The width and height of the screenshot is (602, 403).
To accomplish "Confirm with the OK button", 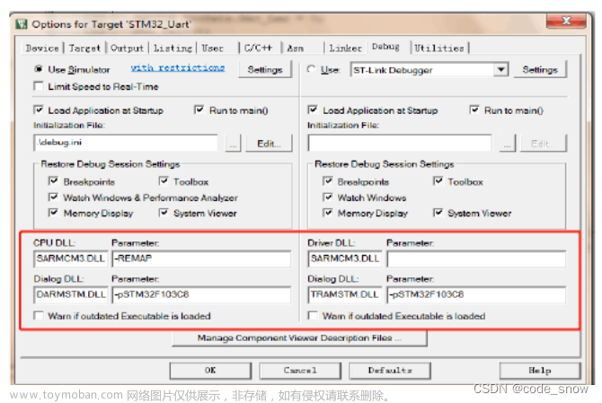I will (x=210, y=371).
